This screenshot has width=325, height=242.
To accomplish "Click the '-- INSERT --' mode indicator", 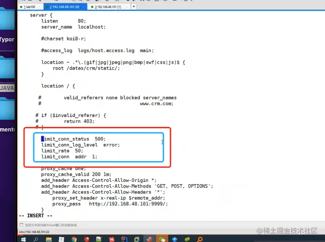I will pos(36,216).
